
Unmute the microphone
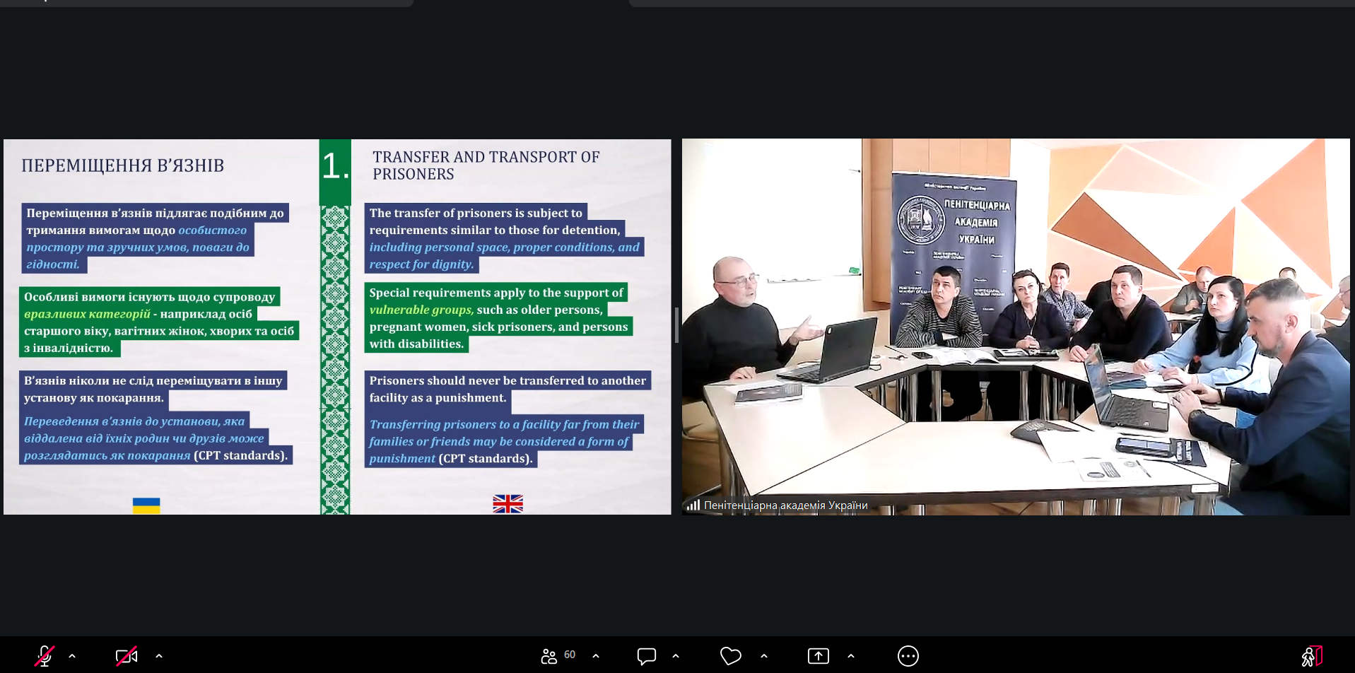45,656
